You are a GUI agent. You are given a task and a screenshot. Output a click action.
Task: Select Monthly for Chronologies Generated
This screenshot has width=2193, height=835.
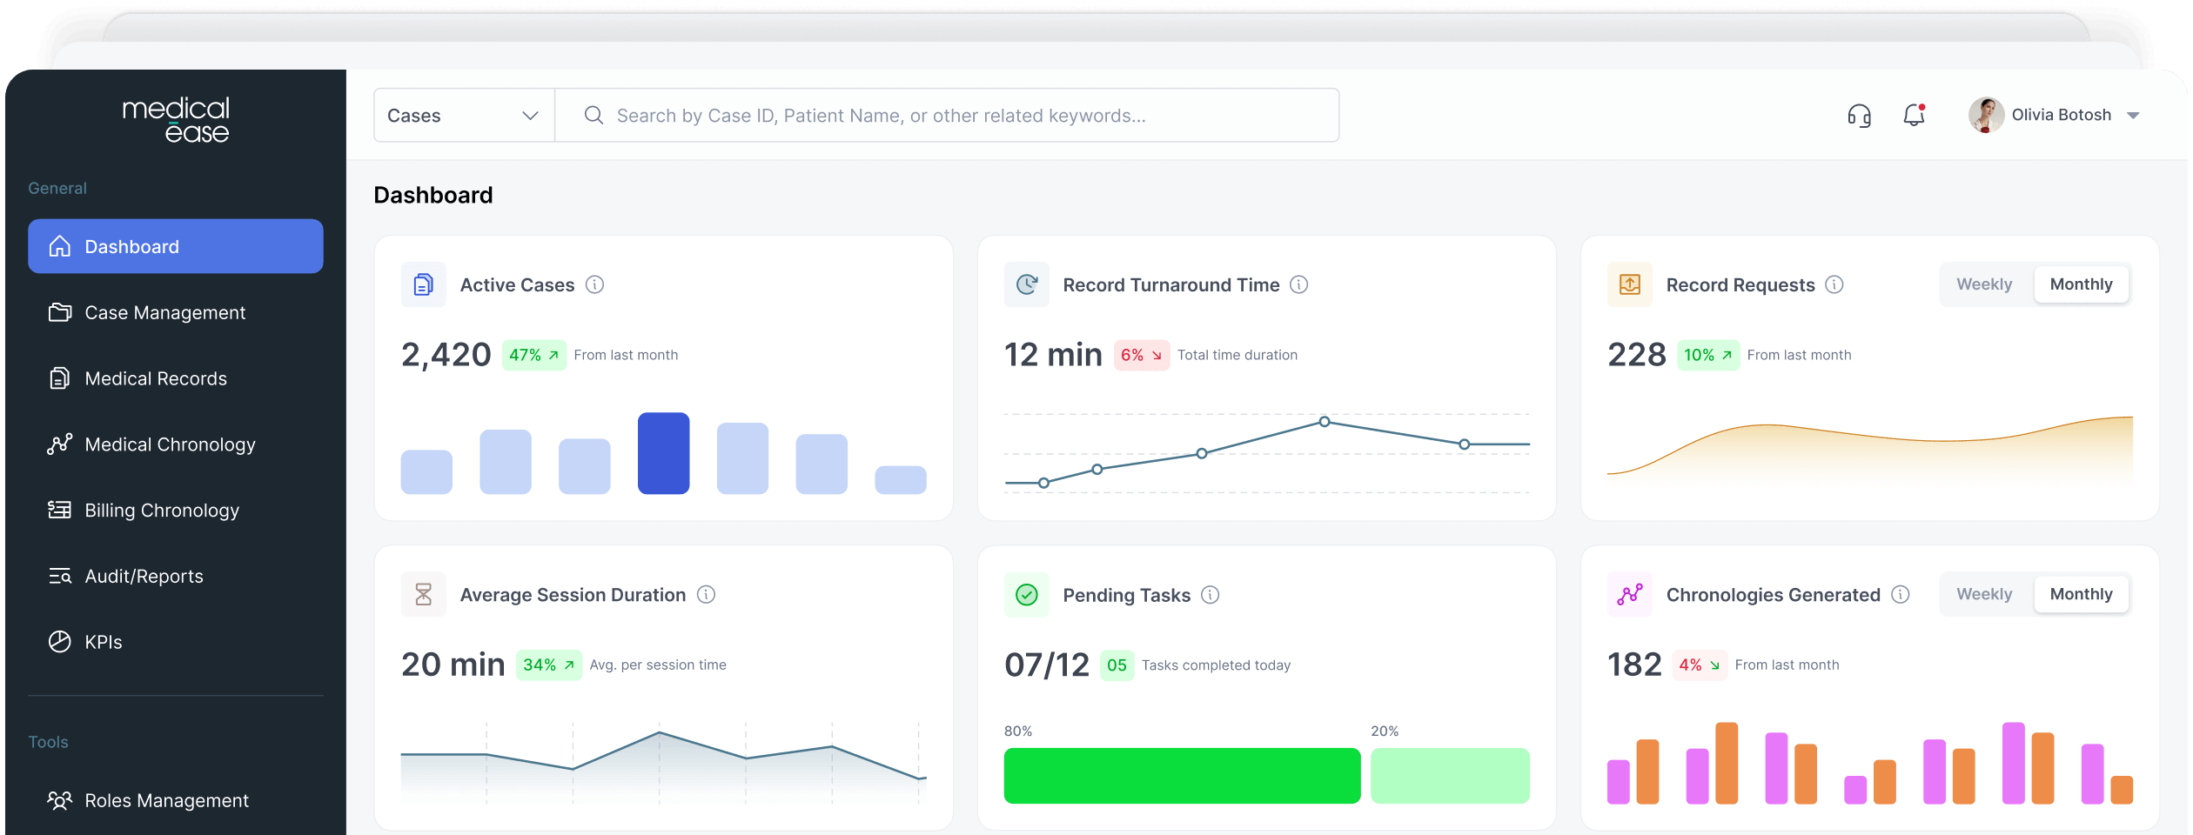(2081, 595)
